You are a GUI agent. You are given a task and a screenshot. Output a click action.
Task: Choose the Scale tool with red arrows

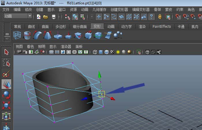6,105
